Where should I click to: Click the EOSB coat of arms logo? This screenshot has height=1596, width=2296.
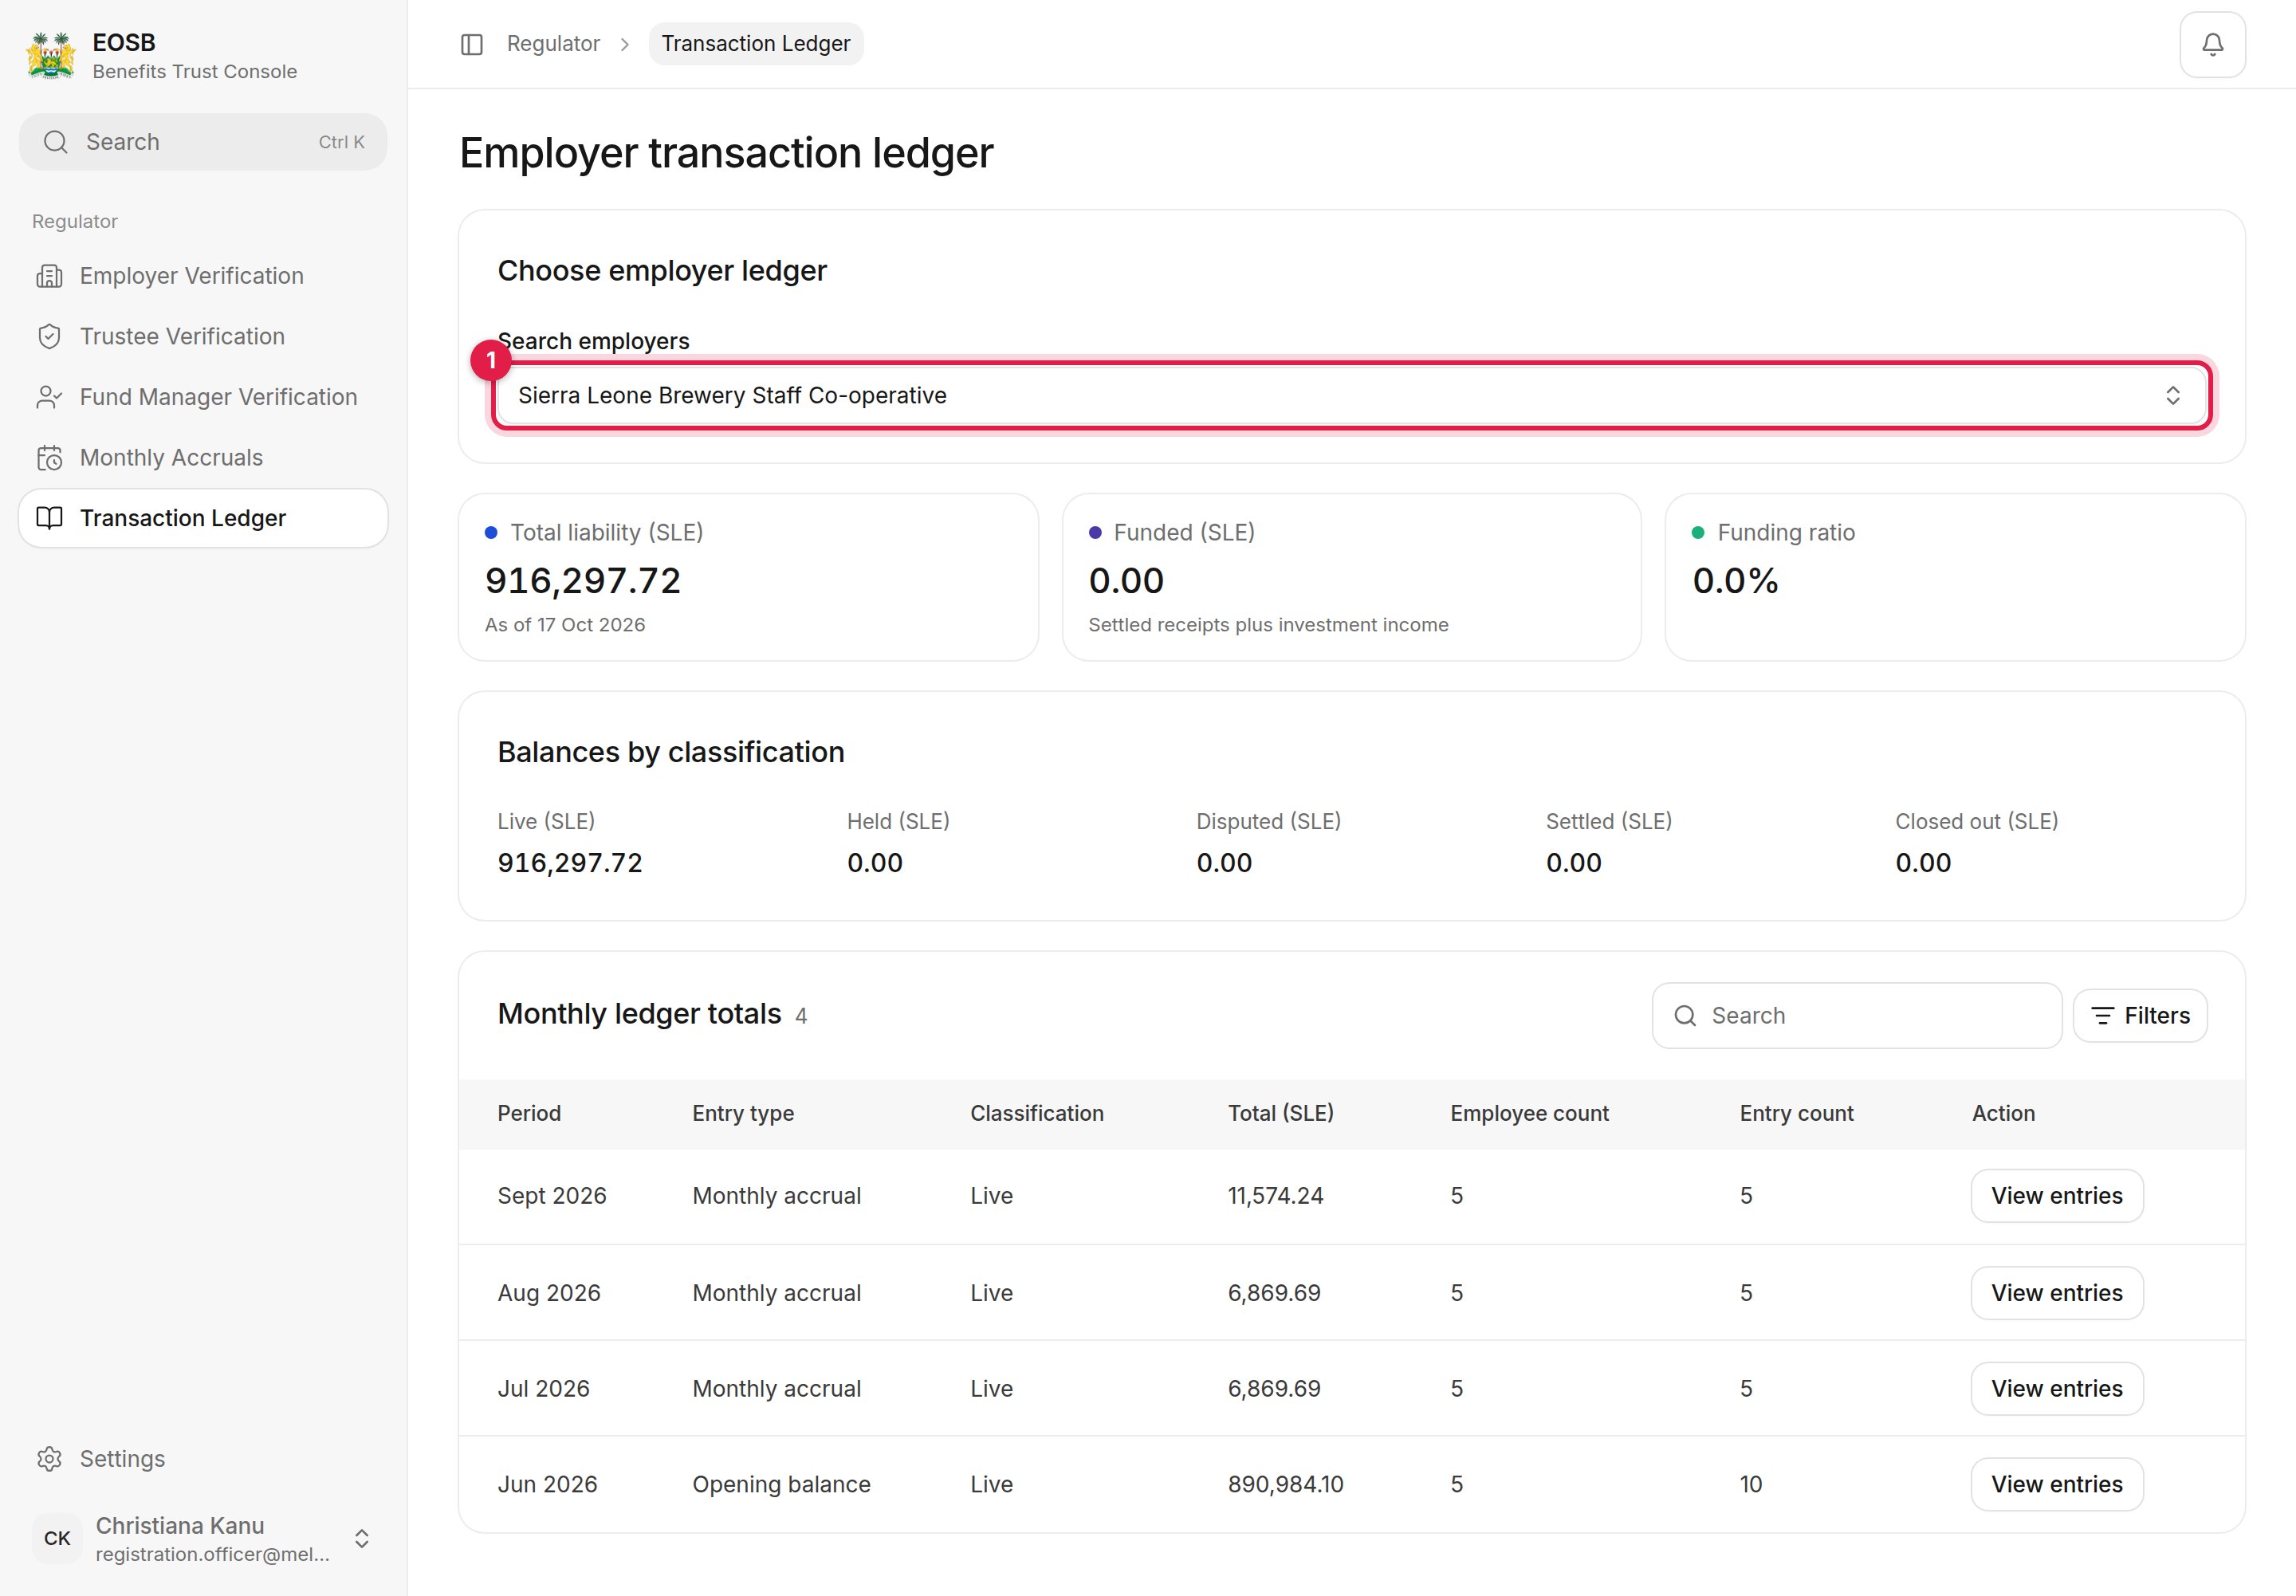(51, 56)
